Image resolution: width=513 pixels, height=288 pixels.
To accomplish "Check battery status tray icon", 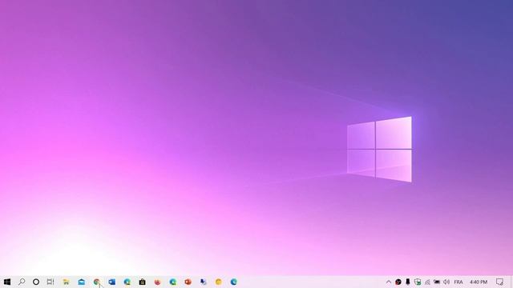I will 437,282.
